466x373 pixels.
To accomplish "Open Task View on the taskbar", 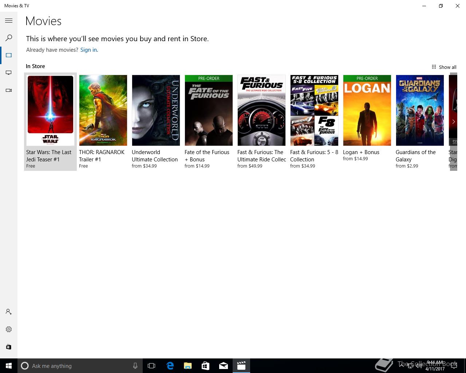I will click(x=151, y=366).
